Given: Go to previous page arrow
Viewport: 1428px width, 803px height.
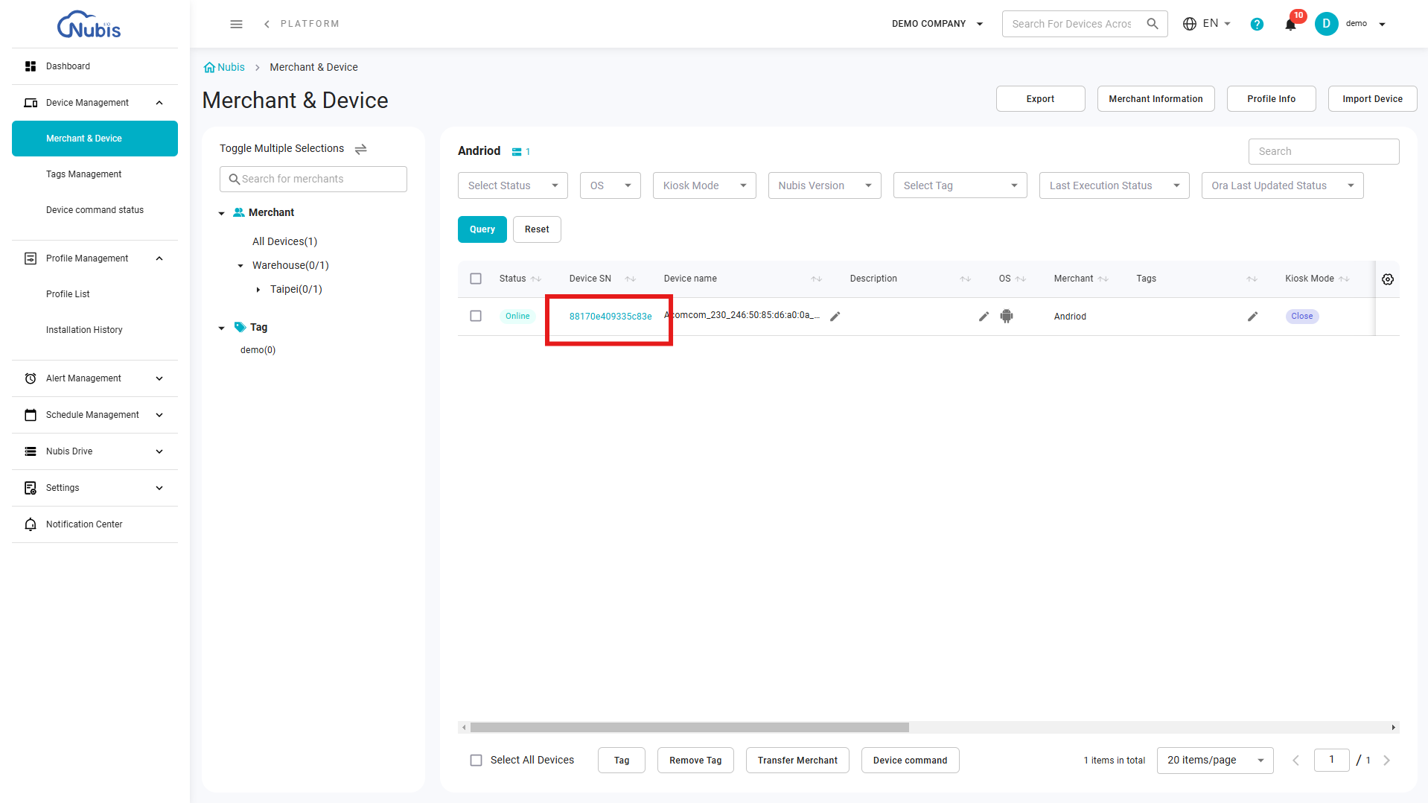Looking at the screenshot, I should (x=1296, y=761).
